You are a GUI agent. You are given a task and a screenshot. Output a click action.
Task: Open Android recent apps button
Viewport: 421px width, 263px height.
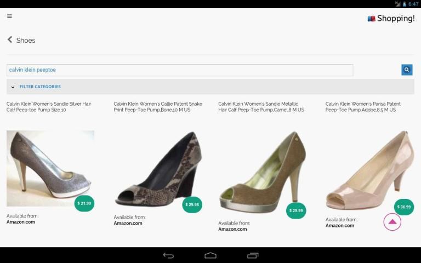tap(253, 255)
